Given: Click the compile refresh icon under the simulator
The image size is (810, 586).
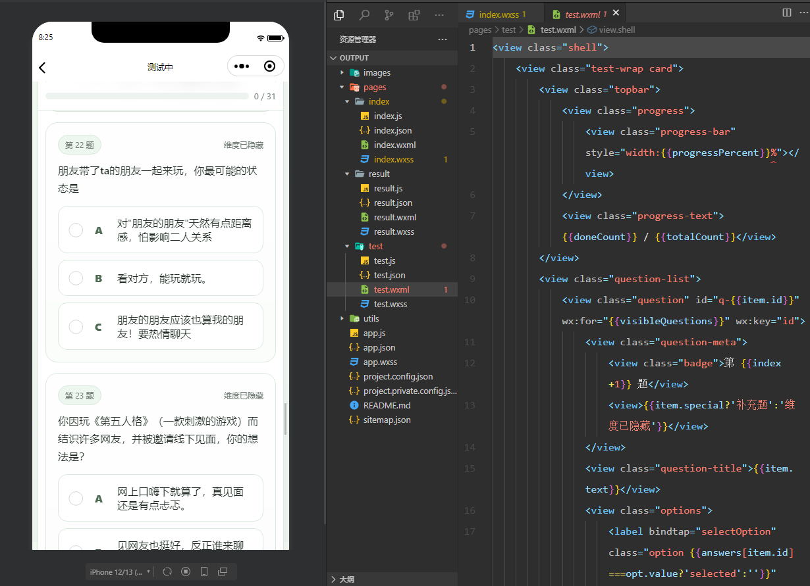Looking at the screenshot, I should pos(167,572).
